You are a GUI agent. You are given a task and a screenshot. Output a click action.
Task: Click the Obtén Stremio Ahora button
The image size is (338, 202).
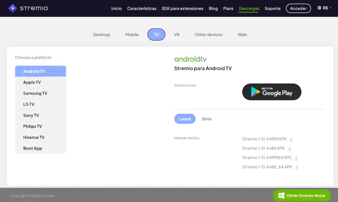(302, 196)
